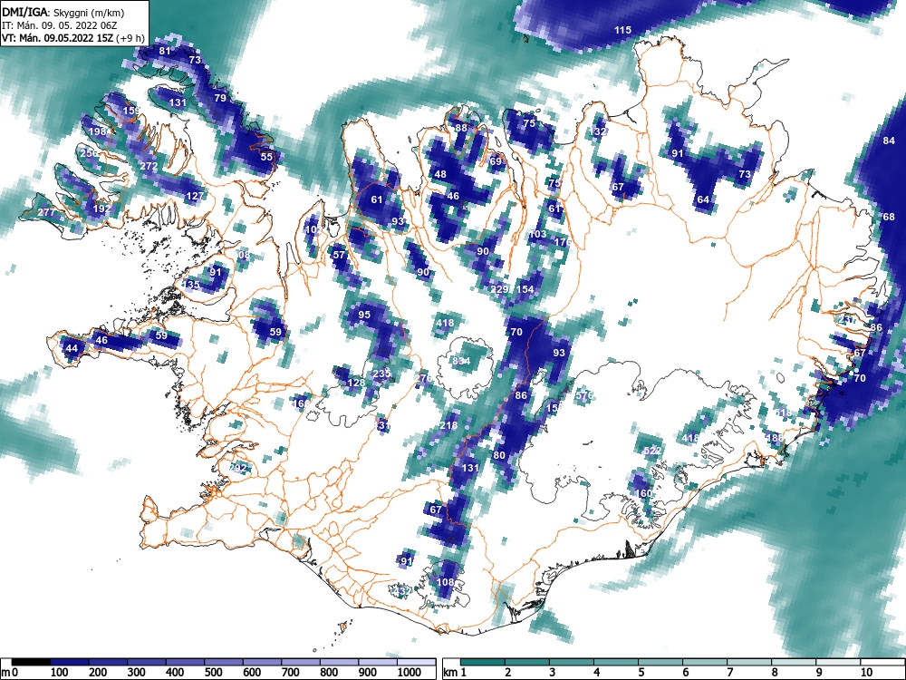Click the visibility value 64
Screen dimensions: 906x680
tap(703, 200)
